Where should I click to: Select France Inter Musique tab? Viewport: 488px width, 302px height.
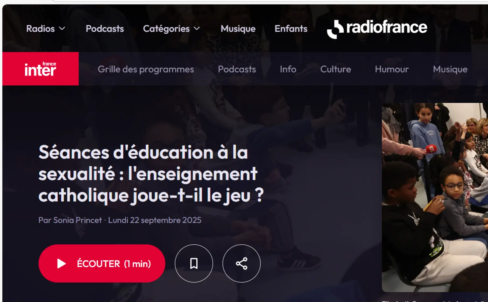pyautogui.click(x=450, y=69)
